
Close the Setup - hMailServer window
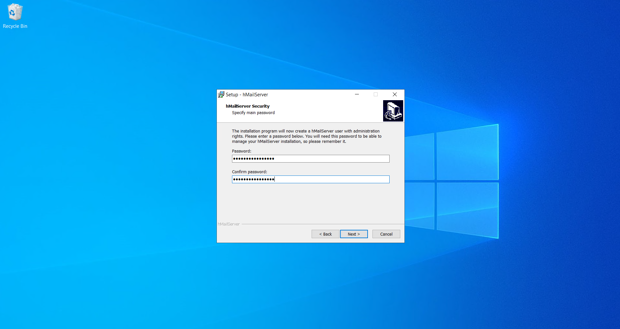pos(395,94)
